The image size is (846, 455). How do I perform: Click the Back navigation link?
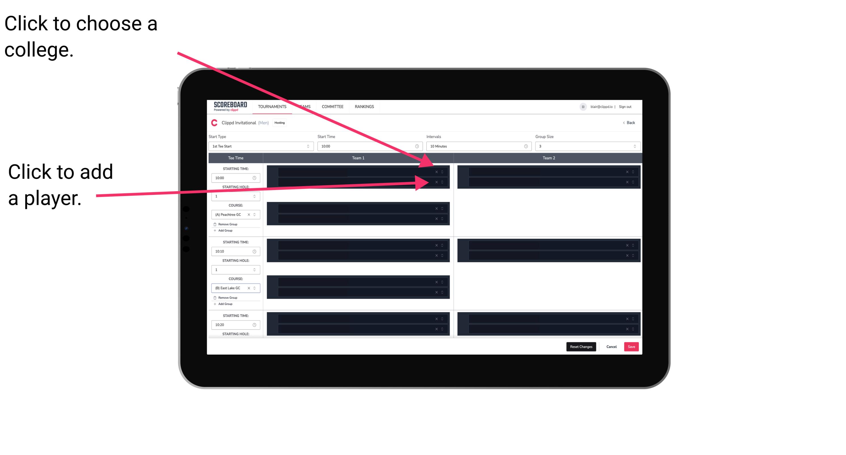point(629,122)
